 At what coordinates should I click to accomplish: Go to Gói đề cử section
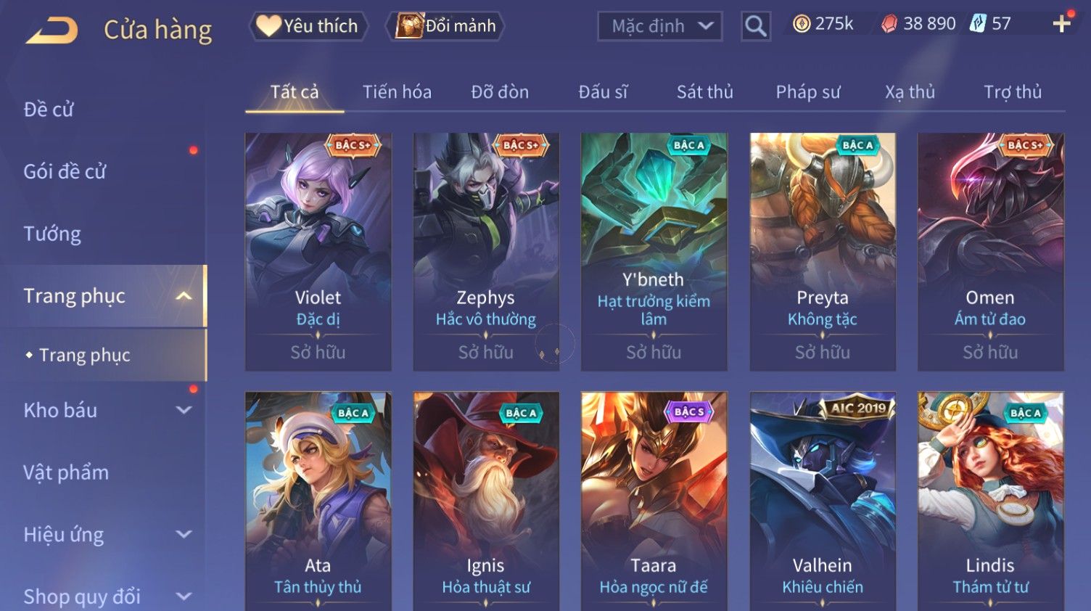[65, 171]
